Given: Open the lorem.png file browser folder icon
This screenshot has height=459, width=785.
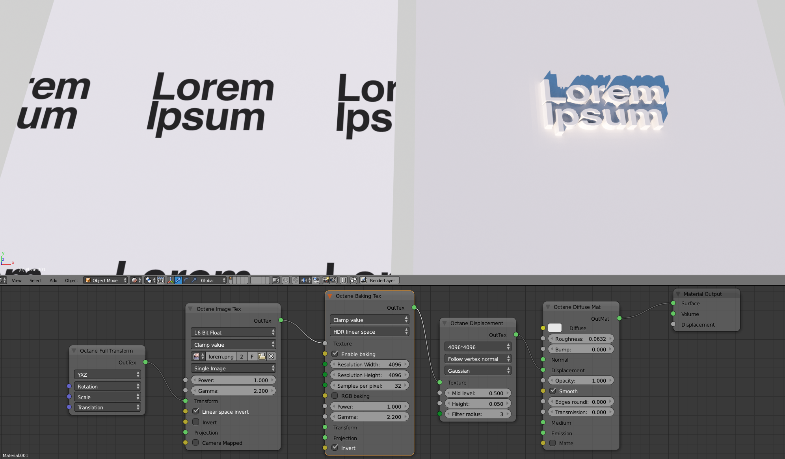Looking at the screenshot, I should pos(262,356).
